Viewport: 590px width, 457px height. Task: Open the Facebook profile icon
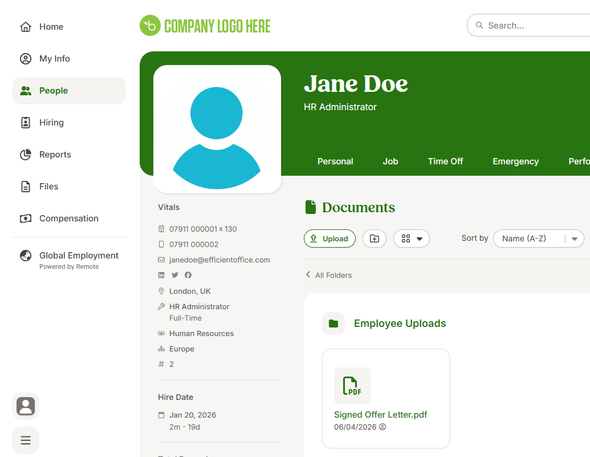click(188, 275)
